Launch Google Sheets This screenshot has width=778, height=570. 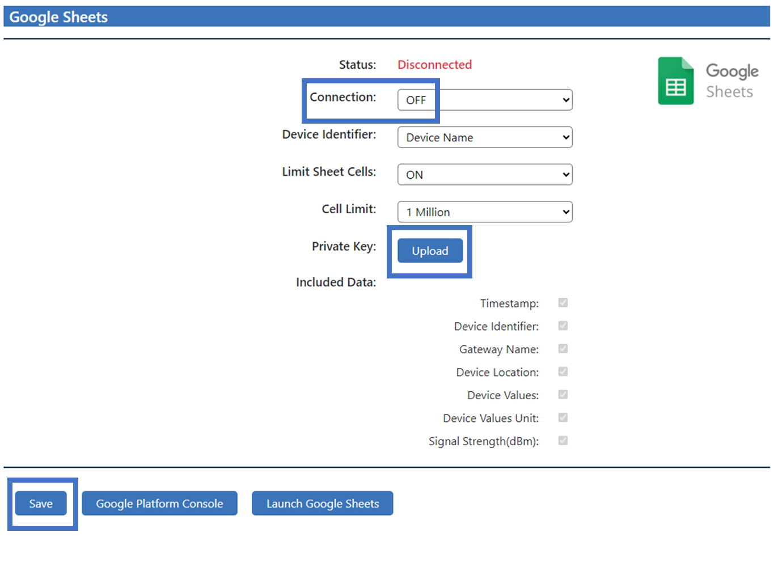coord(322,503)
